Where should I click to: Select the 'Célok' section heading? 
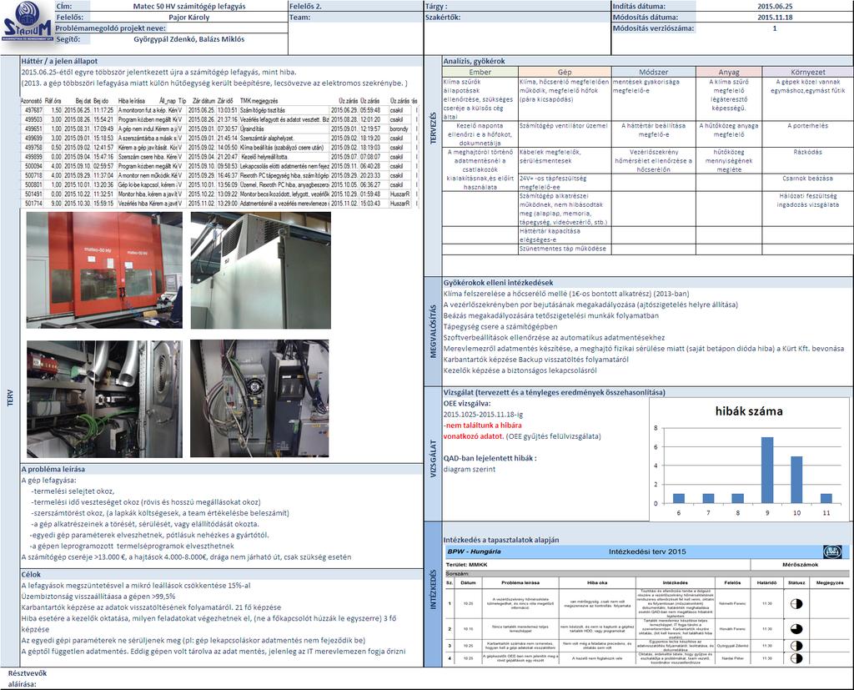click(x=31, y=575)
